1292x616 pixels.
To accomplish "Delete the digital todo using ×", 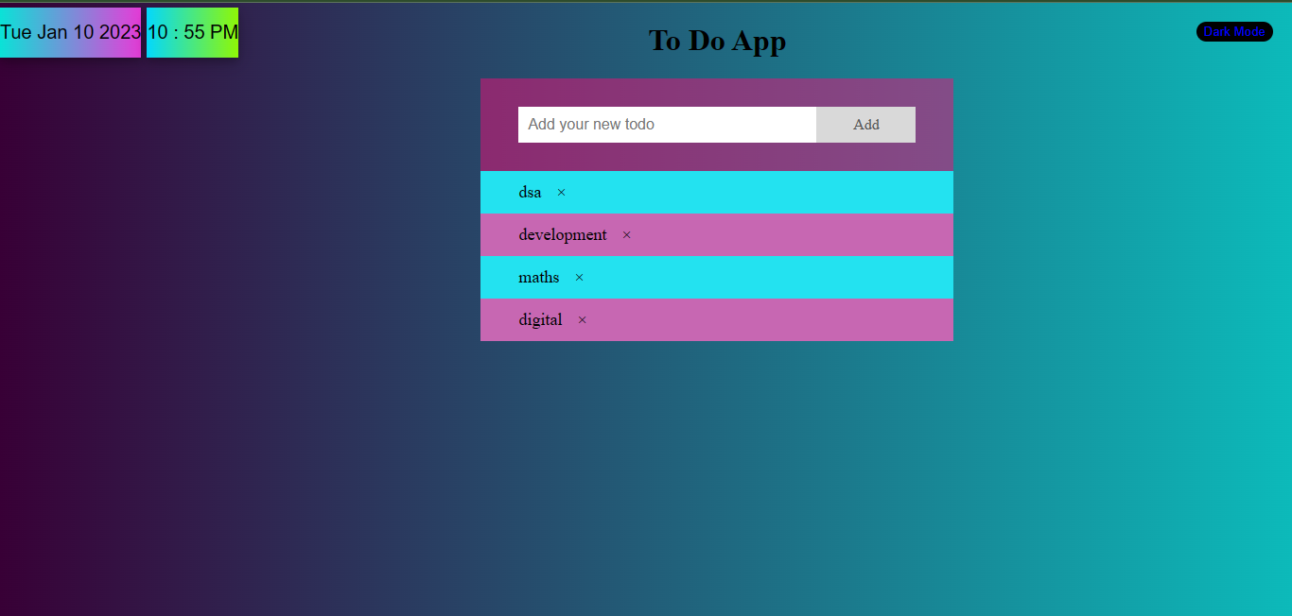I will point(582,320).
